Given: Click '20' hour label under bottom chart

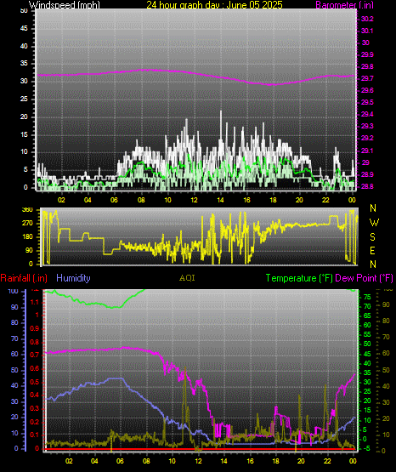Looking at the screenshot, I should tap(301, 461).
